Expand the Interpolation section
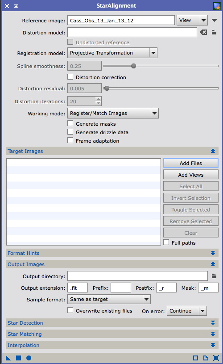This screenshot has width=223, height=364. [112, 345]
